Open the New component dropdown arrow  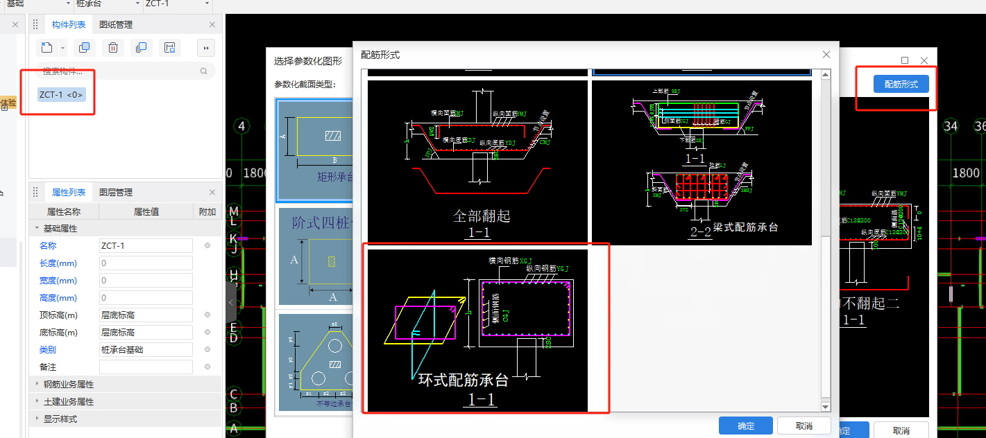62,49
